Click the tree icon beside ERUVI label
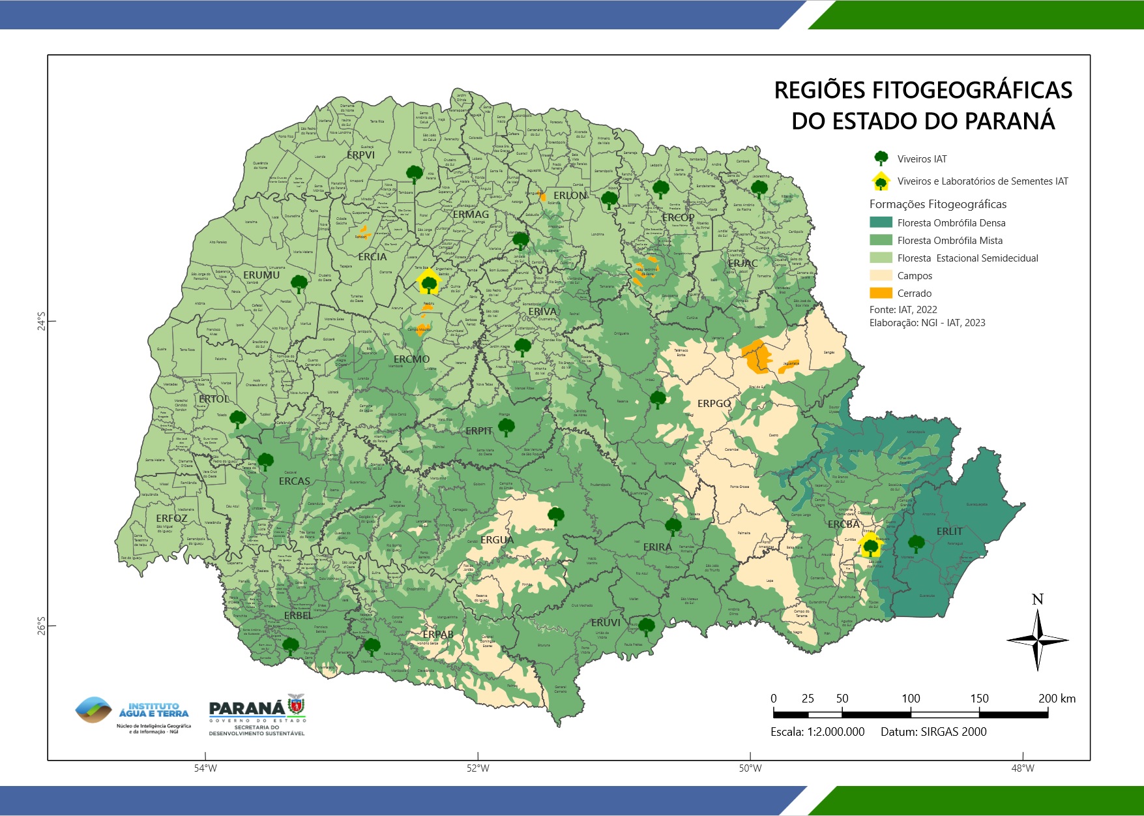Image resolution: width=1144 pixels, height=816 pixels. coord(646,627)
